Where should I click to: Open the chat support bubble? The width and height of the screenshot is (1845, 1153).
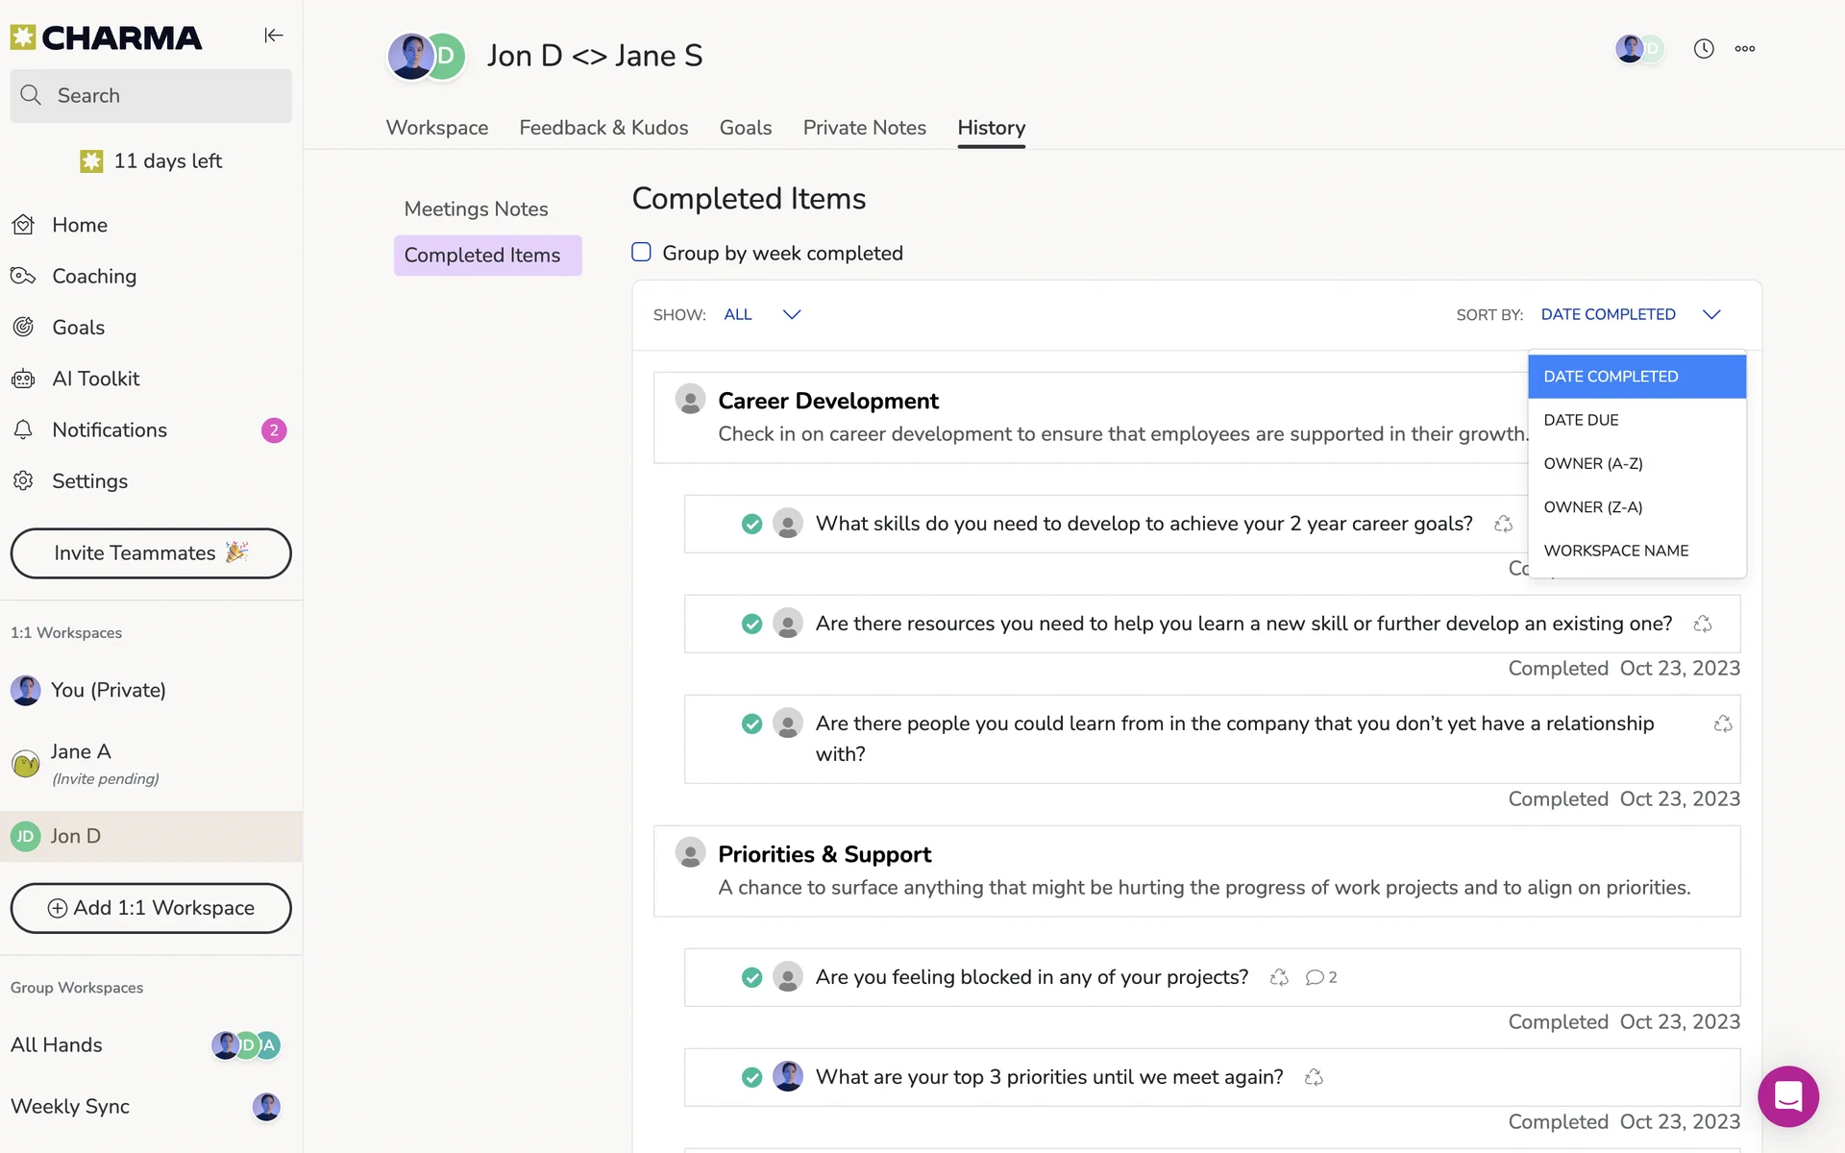1787,1095
